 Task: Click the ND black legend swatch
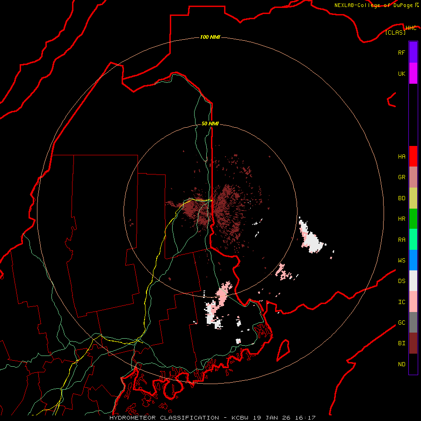413,364
